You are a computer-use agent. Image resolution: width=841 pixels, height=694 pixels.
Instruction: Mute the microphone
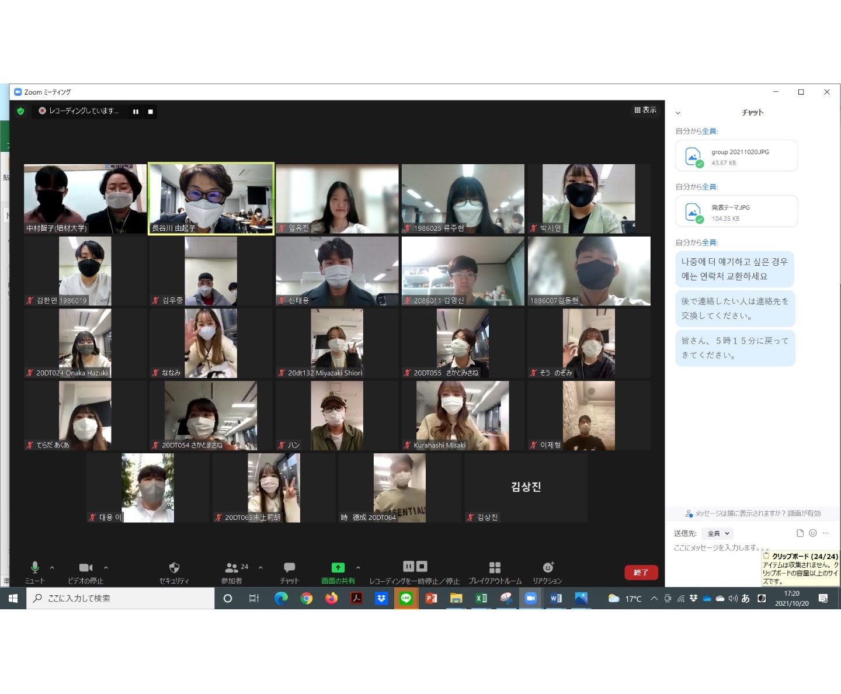[x=34, y=567]
